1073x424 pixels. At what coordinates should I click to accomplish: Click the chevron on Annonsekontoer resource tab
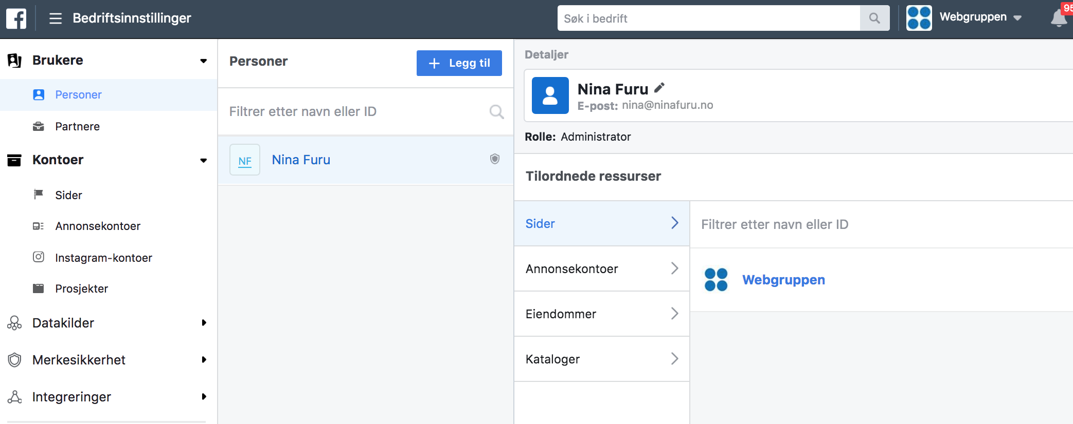(x=675, y=268)
